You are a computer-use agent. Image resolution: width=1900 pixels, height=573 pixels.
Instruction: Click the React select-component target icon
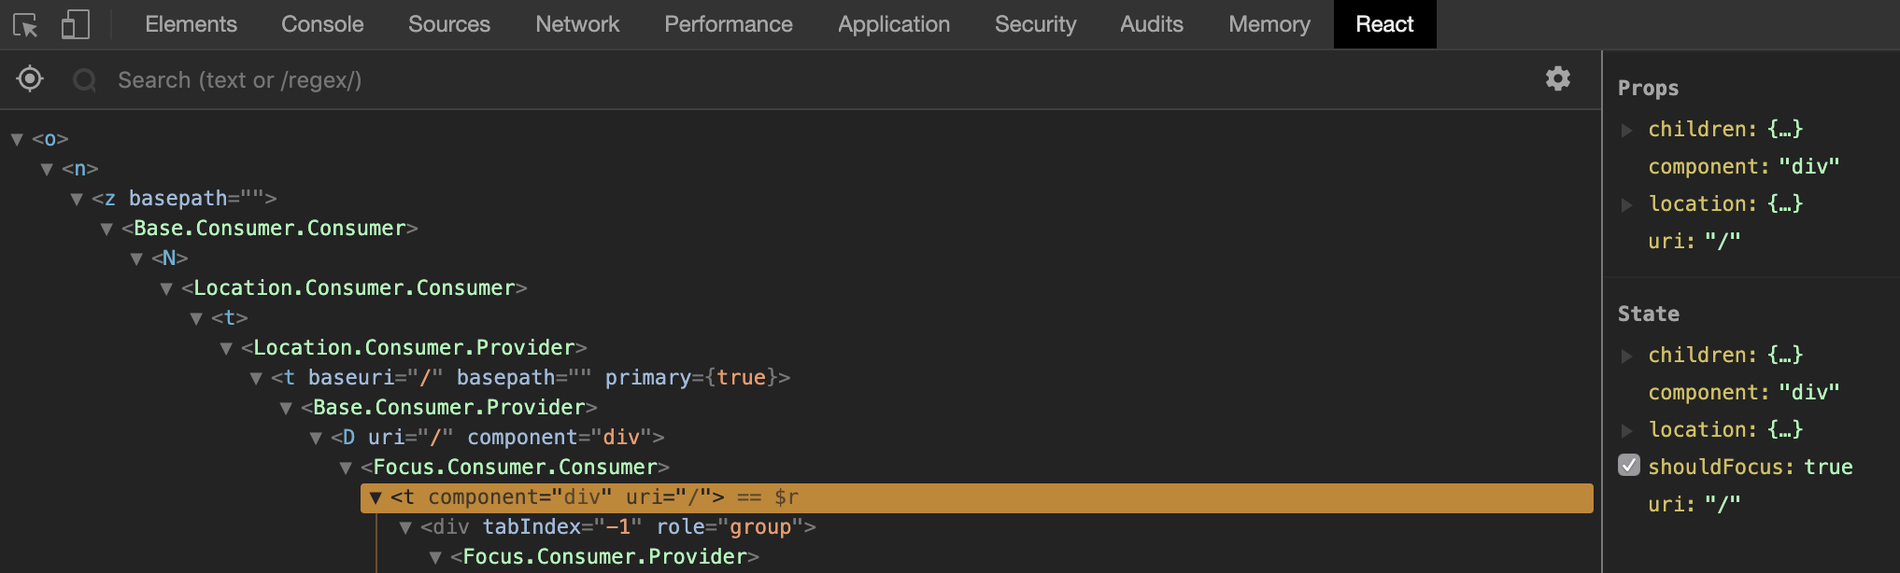point(30,79)
